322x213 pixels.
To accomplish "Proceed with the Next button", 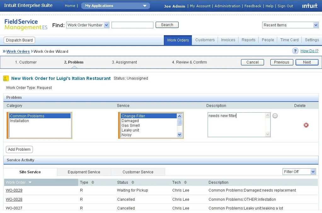I will (307, 62).
